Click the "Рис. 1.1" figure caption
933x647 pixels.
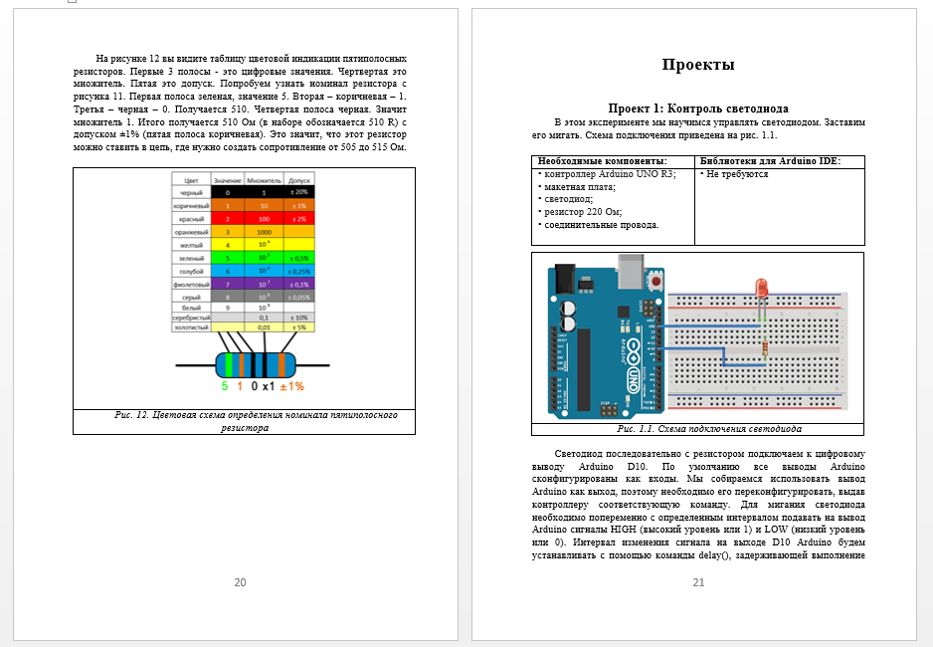pos(698,429)
